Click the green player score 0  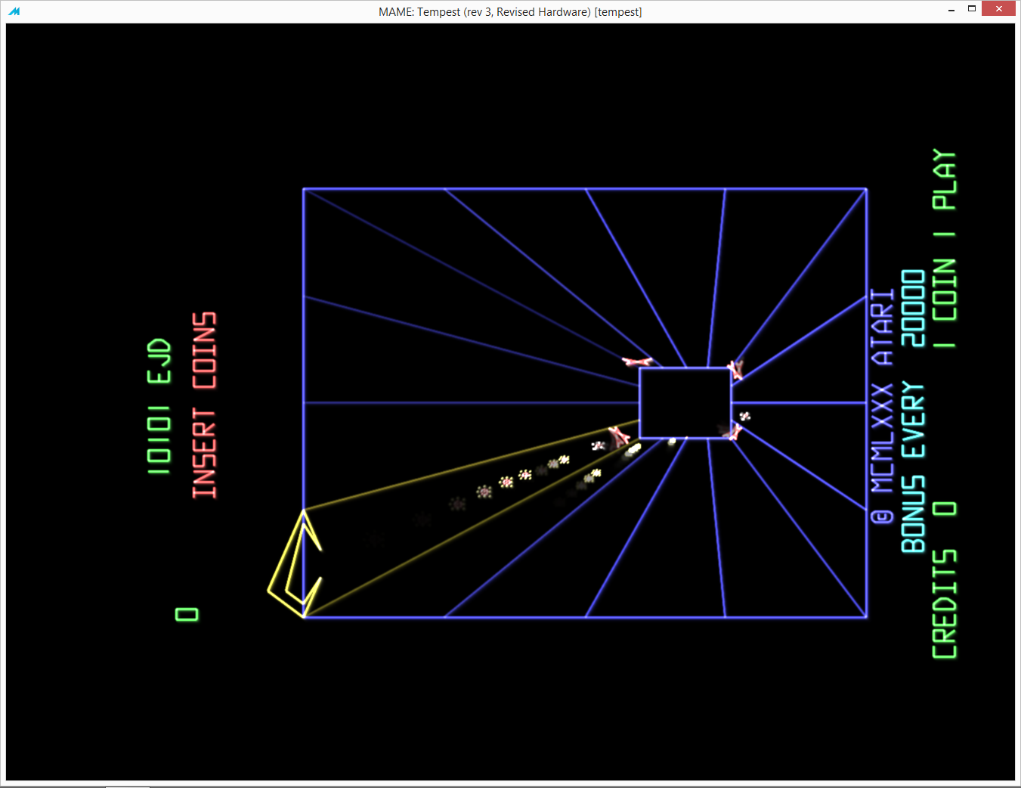point(187,614)
